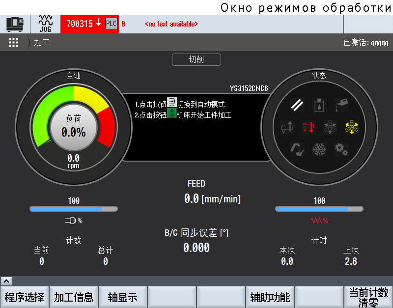The width and height of the screenshot is (393, 308).
Task: Click the 计时 section heading
Action: pyautogui.click(x=319, y=240)
